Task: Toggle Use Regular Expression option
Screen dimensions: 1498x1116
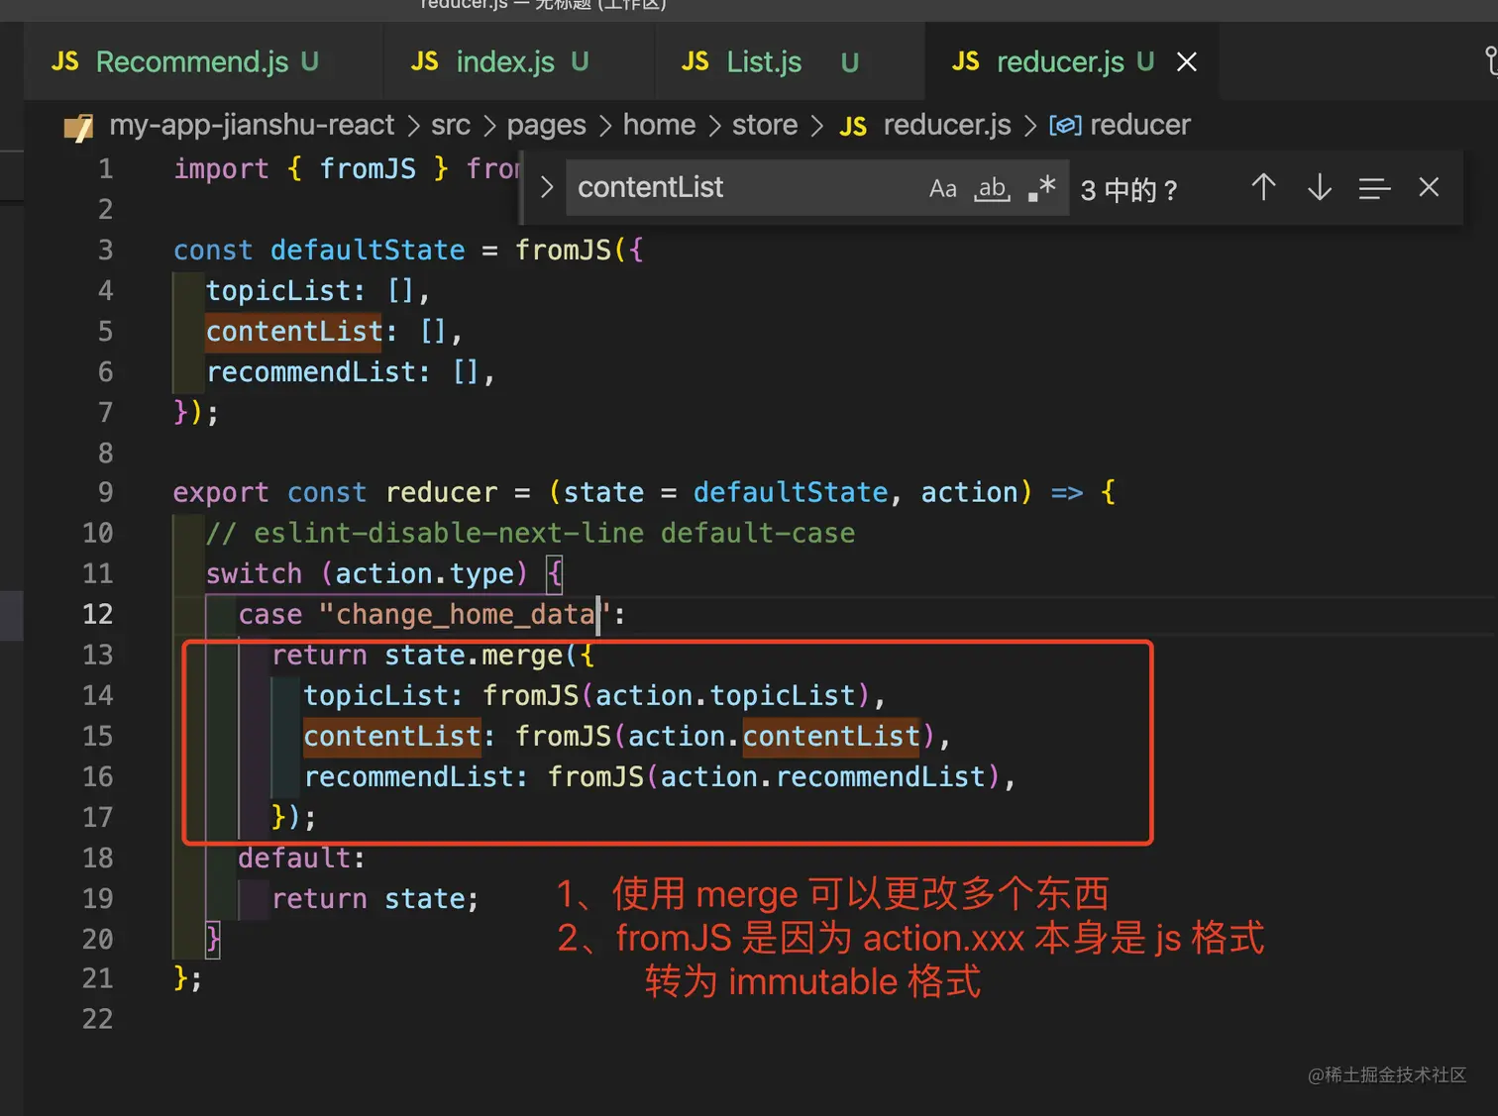Action: tap(1041, 188)
